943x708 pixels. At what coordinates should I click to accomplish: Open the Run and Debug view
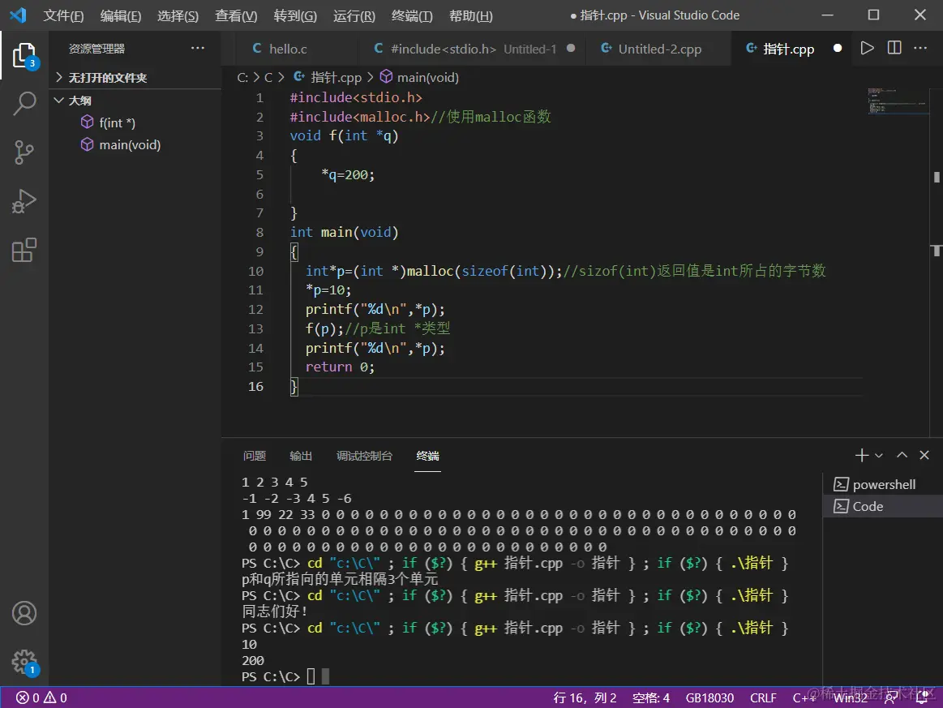coord(24,201)
